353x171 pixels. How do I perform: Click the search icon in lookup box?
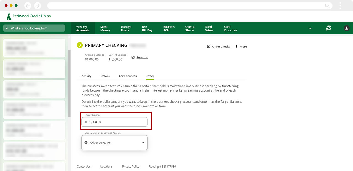(7, 28)
